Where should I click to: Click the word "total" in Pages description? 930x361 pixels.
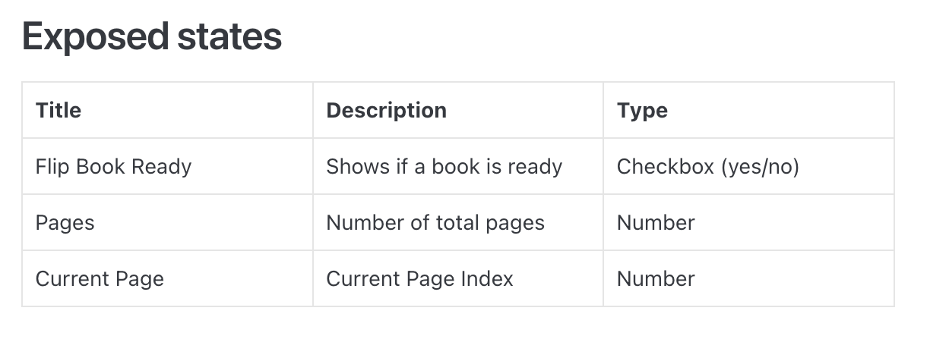pyautogui.click(x=466, y=223)
